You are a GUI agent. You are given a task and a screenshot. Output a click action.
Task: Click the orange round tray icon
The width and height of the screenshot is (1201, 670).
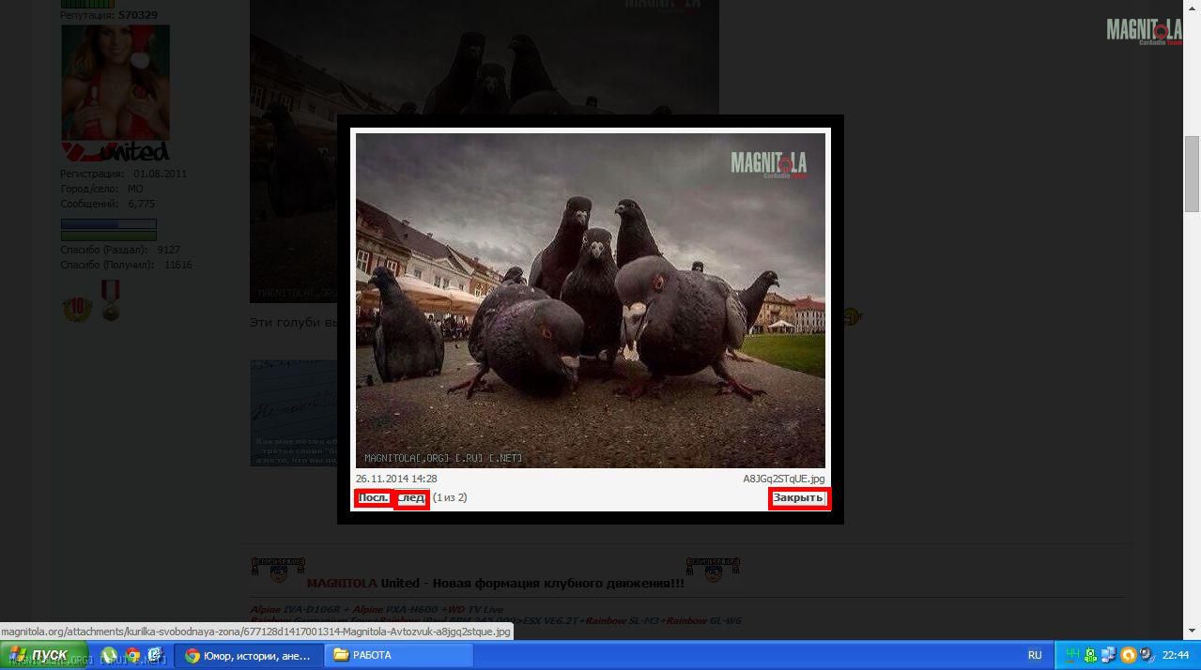[x=1129, y=655]
